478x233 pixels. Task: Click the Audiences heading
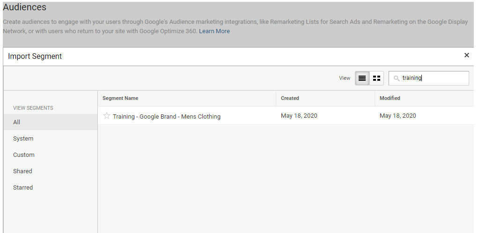pos(24,7)
